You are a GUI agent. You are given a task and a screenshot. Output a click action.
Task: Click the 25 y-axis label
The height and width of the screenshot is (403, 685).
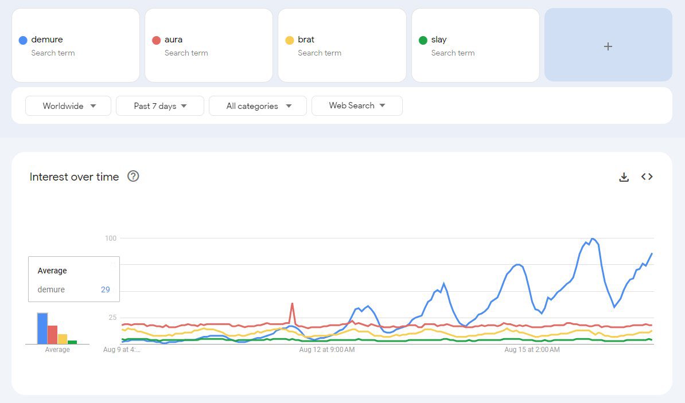112,318
